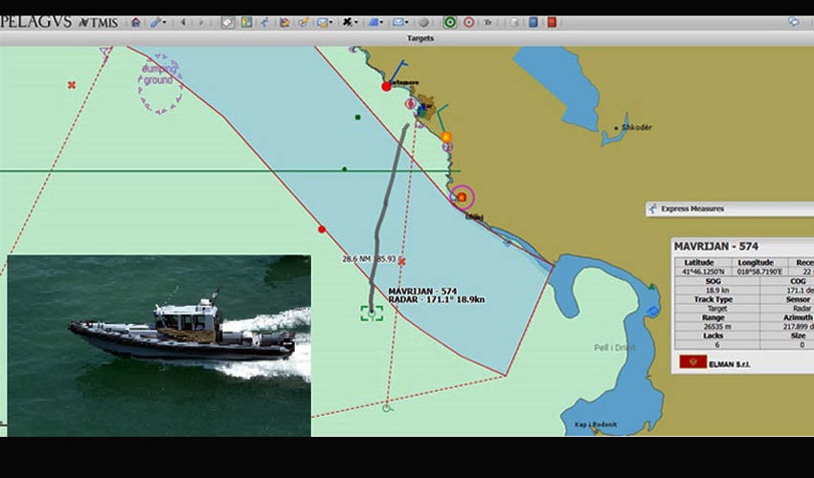Click the patrol boat photo thumbnail
Viewport: 814px width, 478px height.
pyautogui.click(x=159, y=345)
